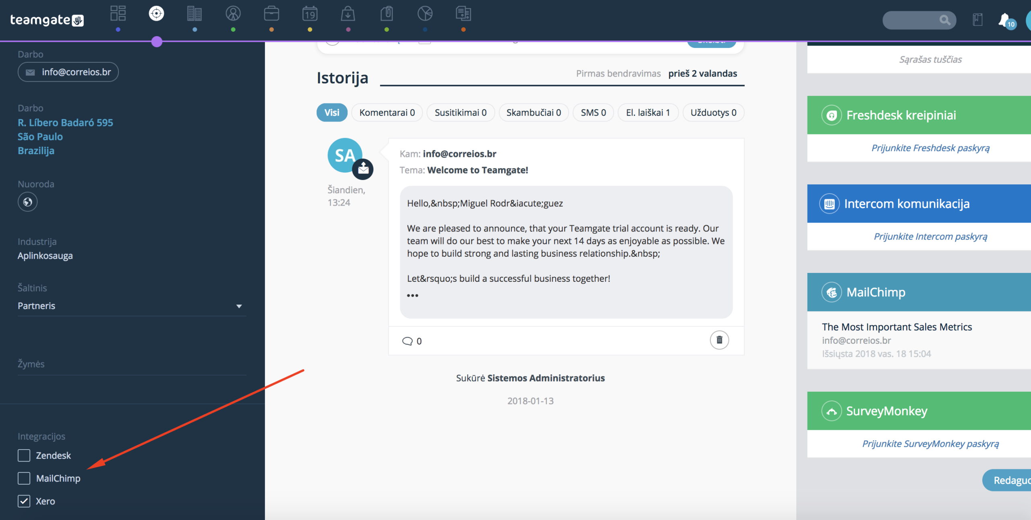Check the MailChimp integration checkbox
The width and height of the screenshot is (1031, 520).
(x=24, y=479)
